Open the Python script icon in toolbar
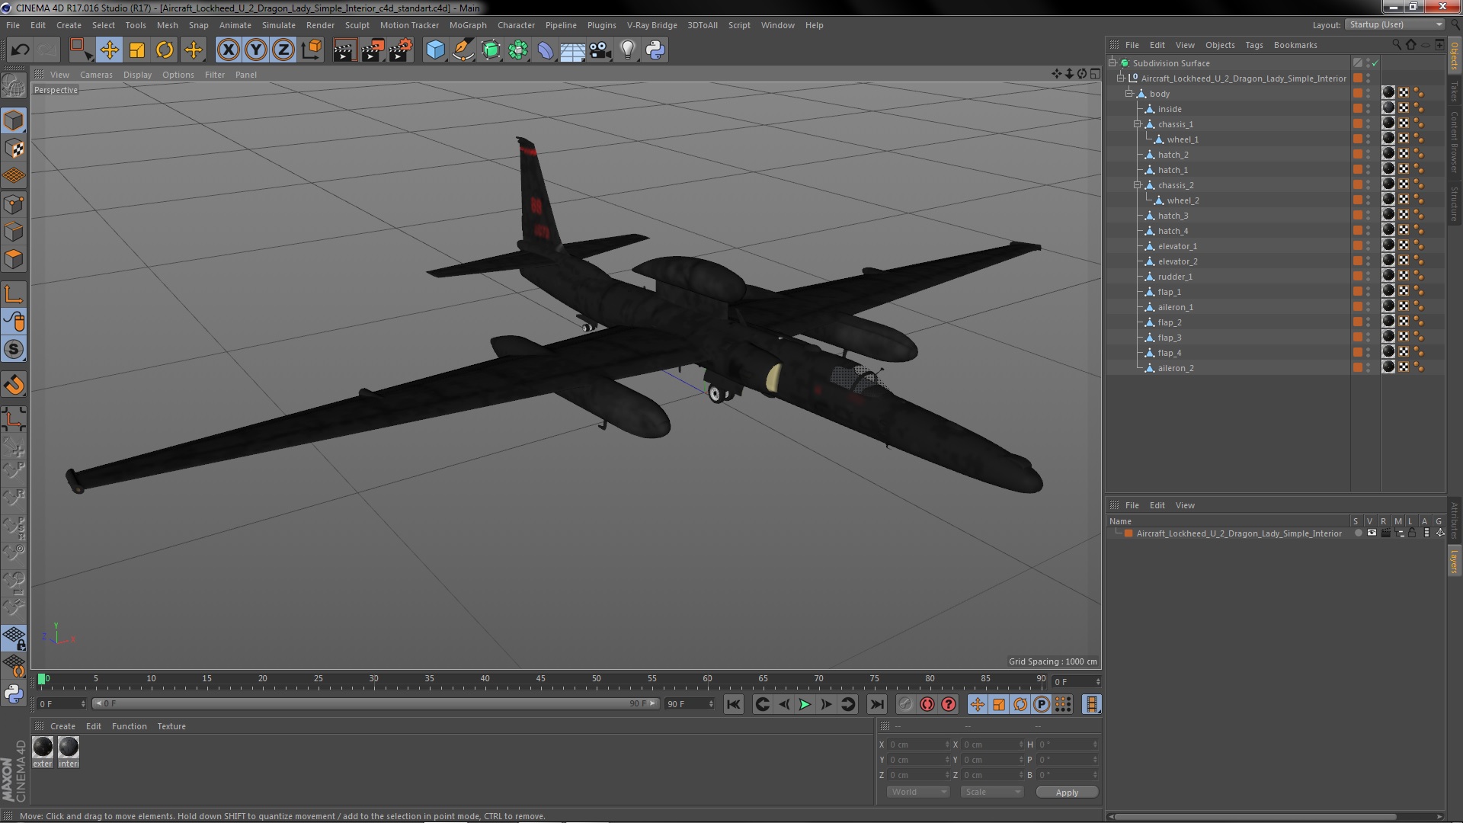 655,50
